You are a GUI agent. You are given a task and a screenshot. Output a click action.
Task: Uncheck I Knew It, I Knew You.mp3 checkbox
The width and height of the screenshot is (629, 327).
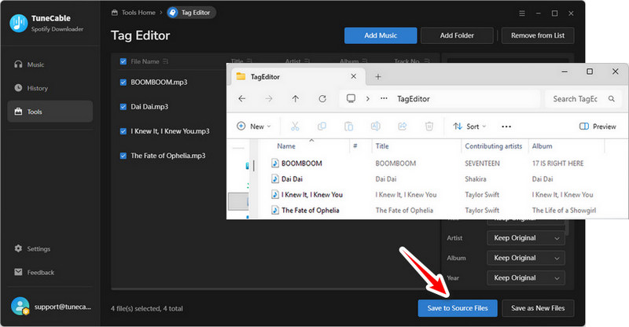pyautogui.click(x=123, y=130)
